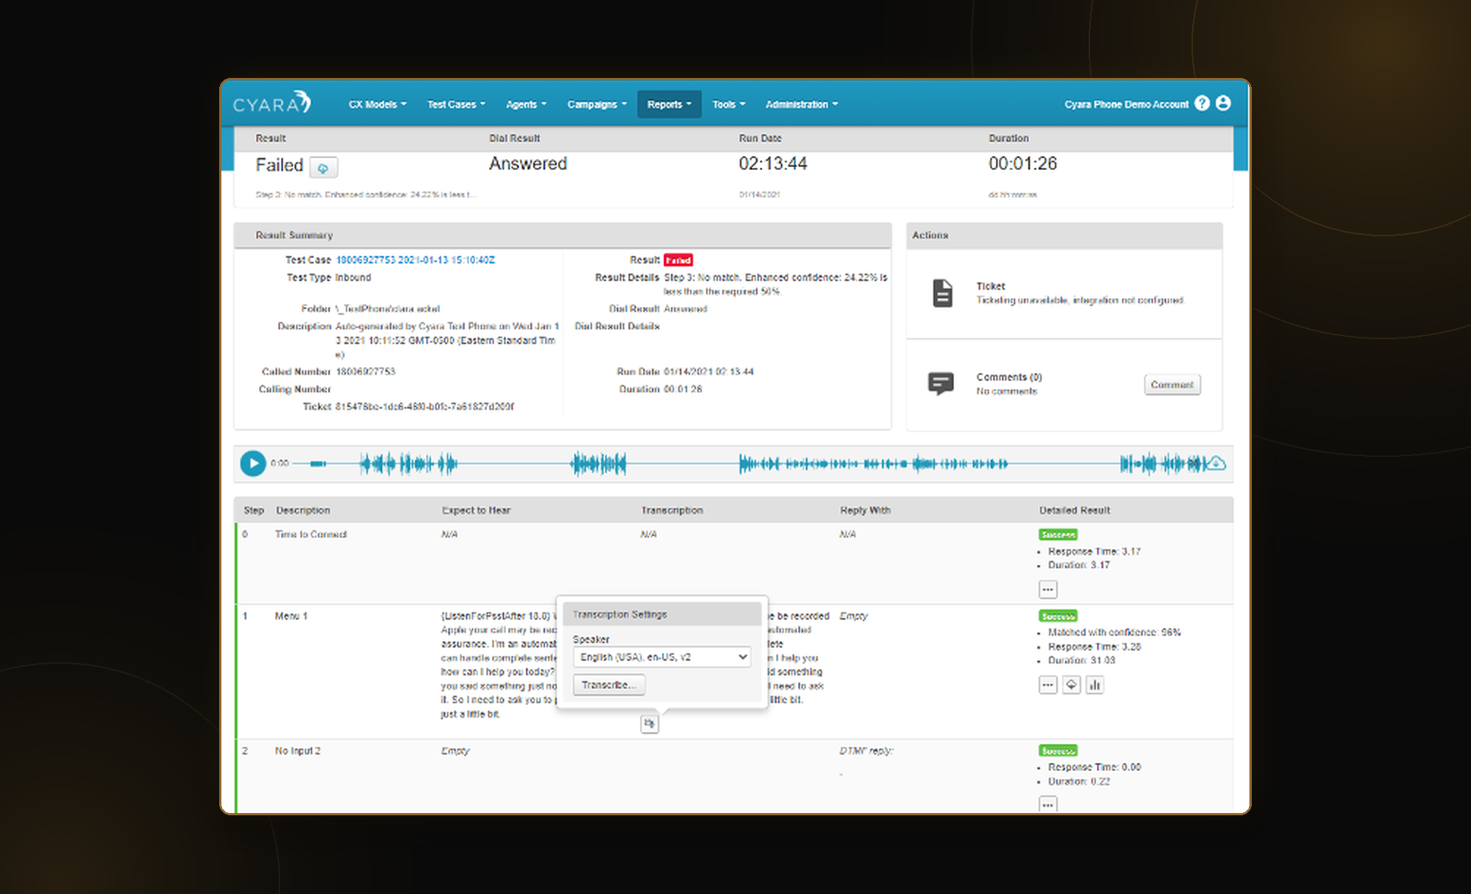This screenshot has width=1471, height=894.
Task: Download audio for Menu 1 step
Action: (1071, 685)
